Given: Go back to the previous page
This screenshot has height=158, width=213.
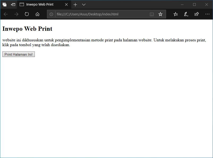Looking at the screenshot, I should (x=6, y=14).
